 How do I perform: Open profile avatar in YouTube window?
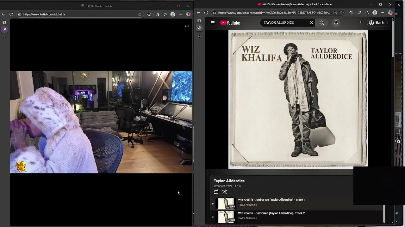pos(375,13)
